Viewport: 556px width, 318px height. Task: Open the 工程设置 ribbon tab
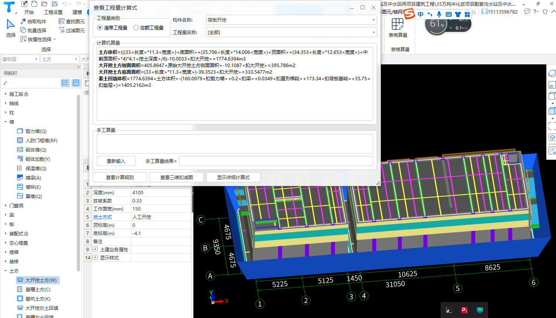point(53,12)
